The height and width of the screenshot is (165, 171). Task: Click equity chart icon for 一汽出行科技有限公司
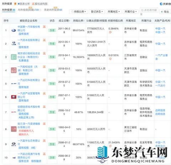tap(44, 80)
